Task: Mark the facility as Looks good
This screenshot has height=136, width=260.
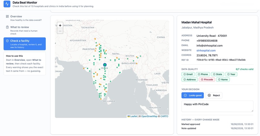Action: coord(193,95)
